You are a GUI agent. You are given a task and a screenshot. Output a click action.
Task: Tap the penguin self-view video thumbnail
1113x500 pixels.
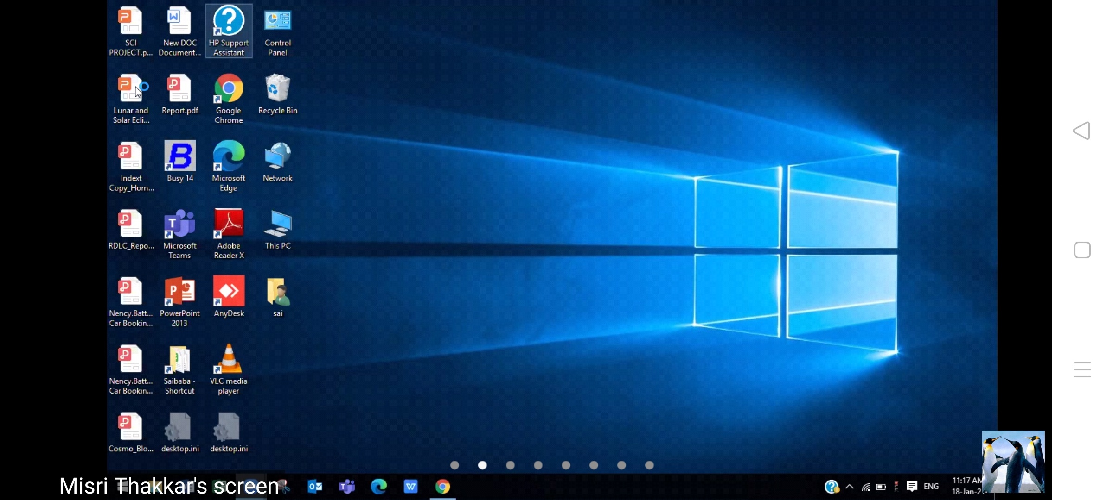1013,462
